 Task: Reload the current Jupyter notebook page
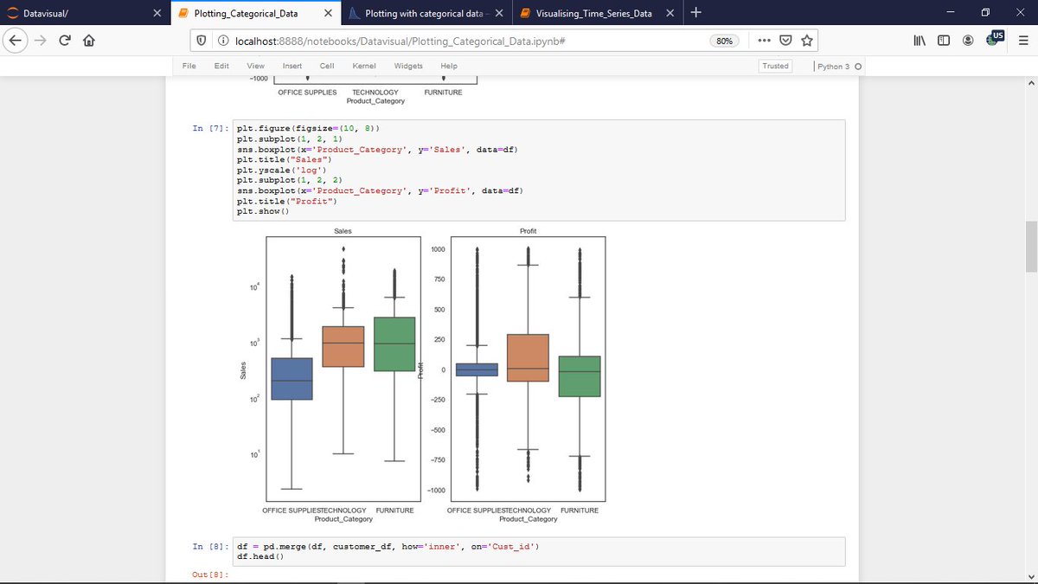coord(64,40)
